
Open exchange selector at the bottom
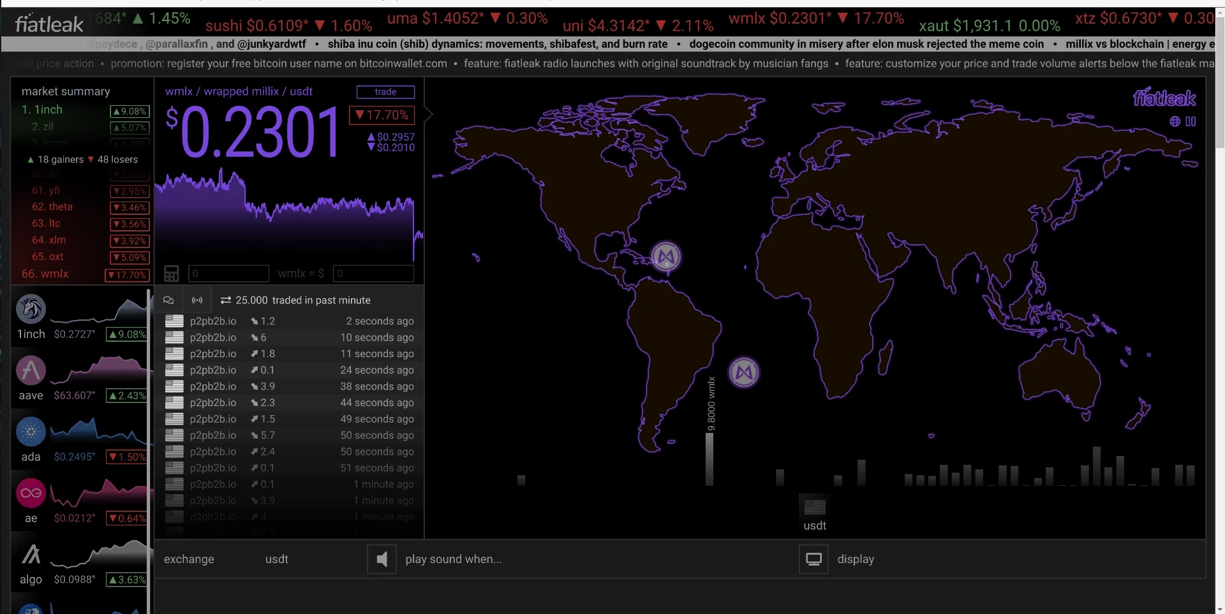tap(189, 559)
